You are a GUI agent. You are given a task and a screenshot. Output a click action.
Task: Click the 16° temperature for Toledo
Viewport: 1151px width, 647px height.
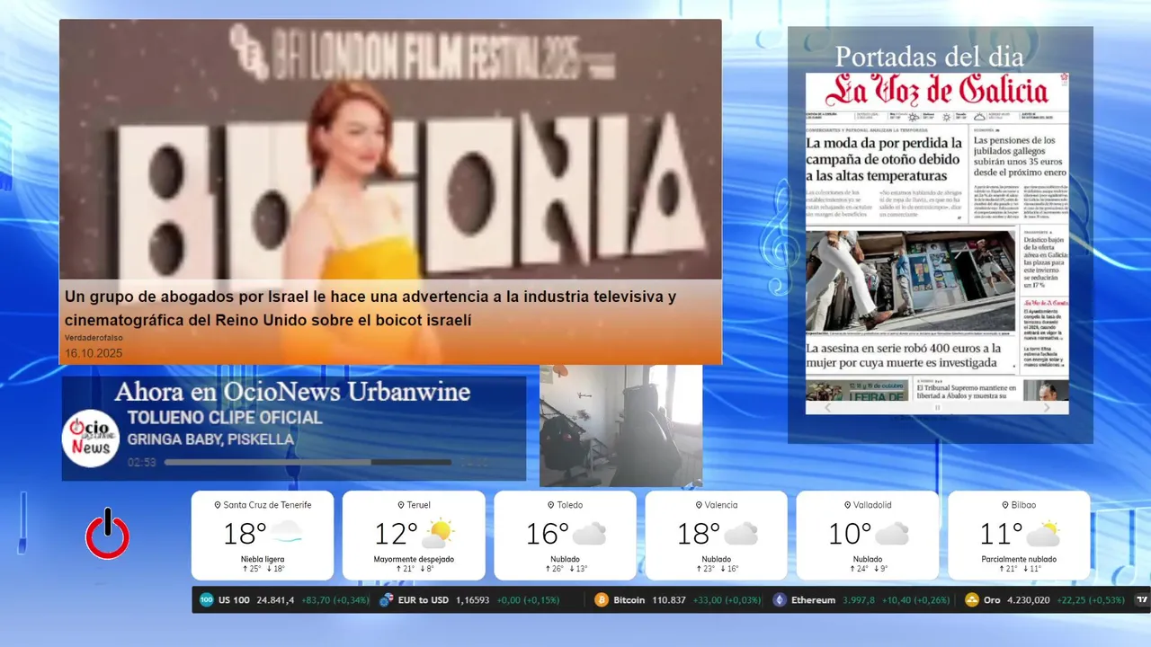click(x=547, y=534)
